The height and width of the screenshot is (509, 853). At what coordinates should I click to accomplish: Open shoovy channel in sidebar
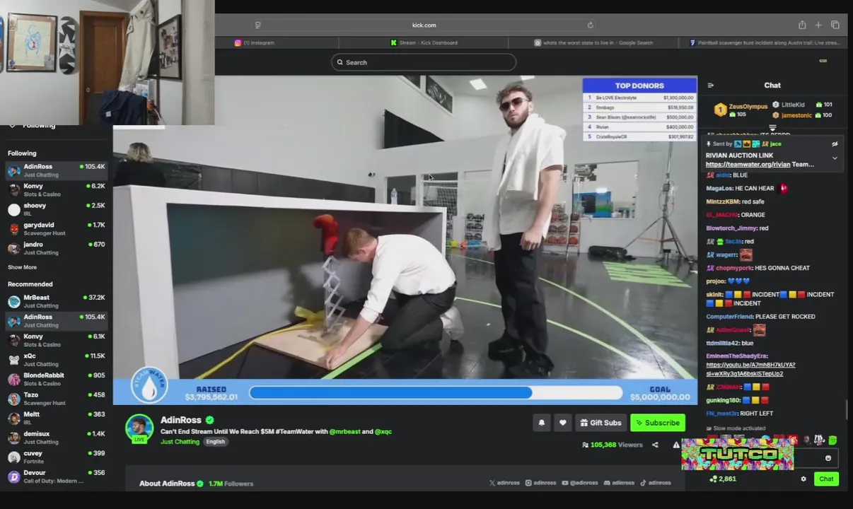[x=57, y=209]
